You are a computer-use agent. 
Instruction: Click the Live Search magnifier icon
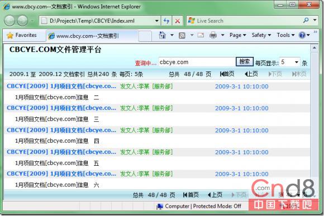(x=306, y=20)
